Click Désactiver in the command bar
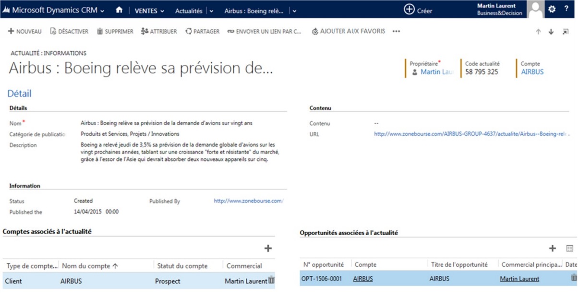 pyautogui.click(x=69, y=31)
